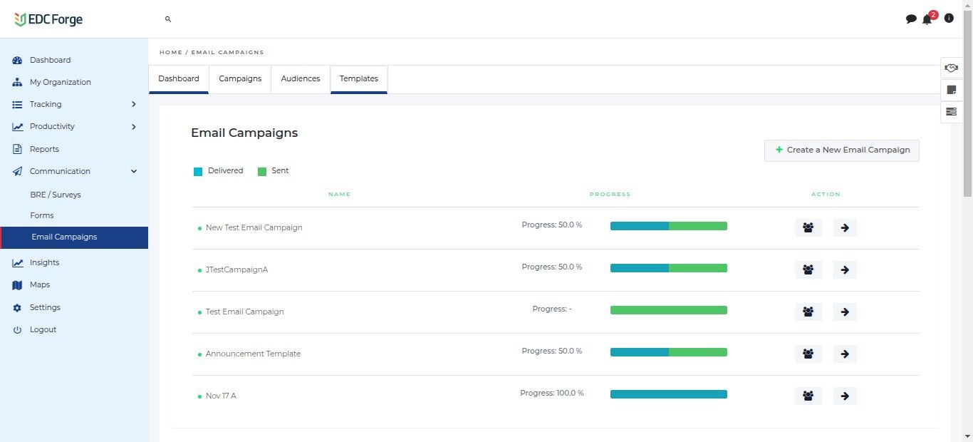Click the search magnifier icon
This screenshot has width=973, height=442.
pos(168,19)
